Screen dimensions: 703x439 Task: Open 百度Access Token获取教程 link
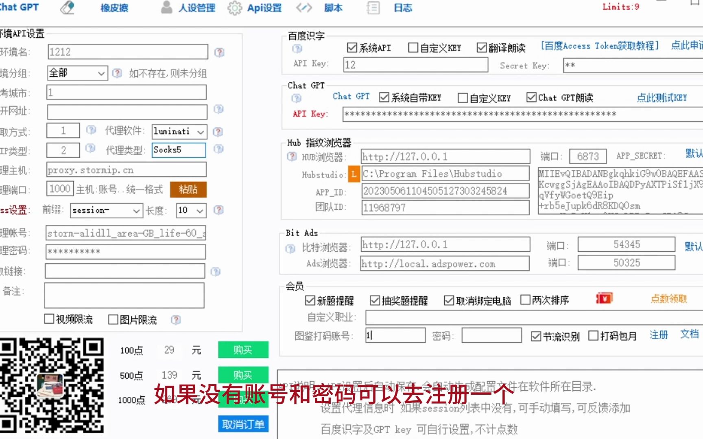599,46
